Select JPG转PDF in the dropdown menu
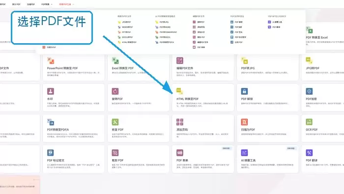 tap(124, 22)
